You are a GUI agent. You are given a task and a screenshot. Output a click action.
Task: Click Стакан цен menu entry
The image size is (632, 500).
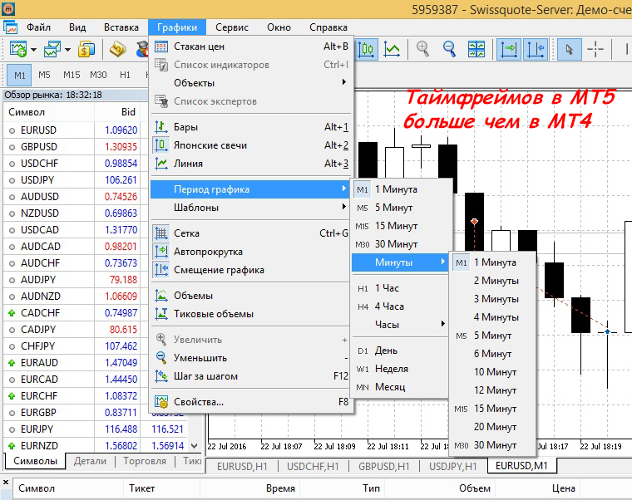pyautogui.click(x=250, y=47)
